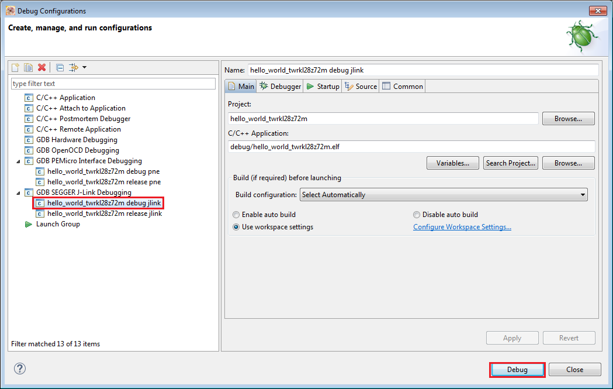
Task: Select the Disable auto build radio button
Action: [417, 215]
